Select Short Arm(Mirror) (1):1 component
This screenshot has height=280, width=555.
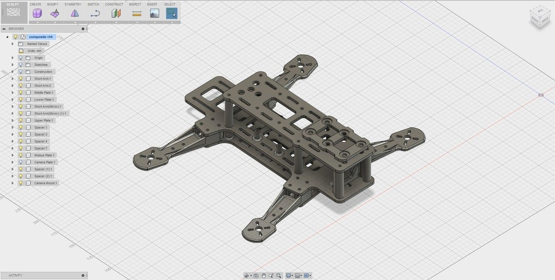point(50,113)
